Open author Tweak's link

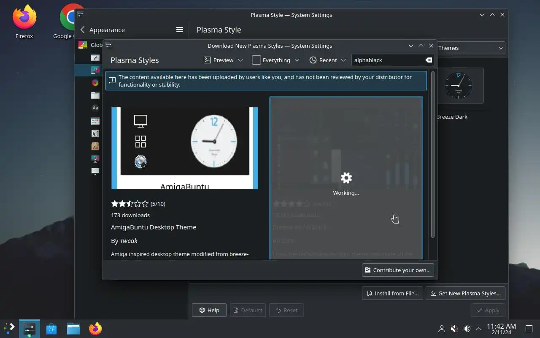[129, 240]
